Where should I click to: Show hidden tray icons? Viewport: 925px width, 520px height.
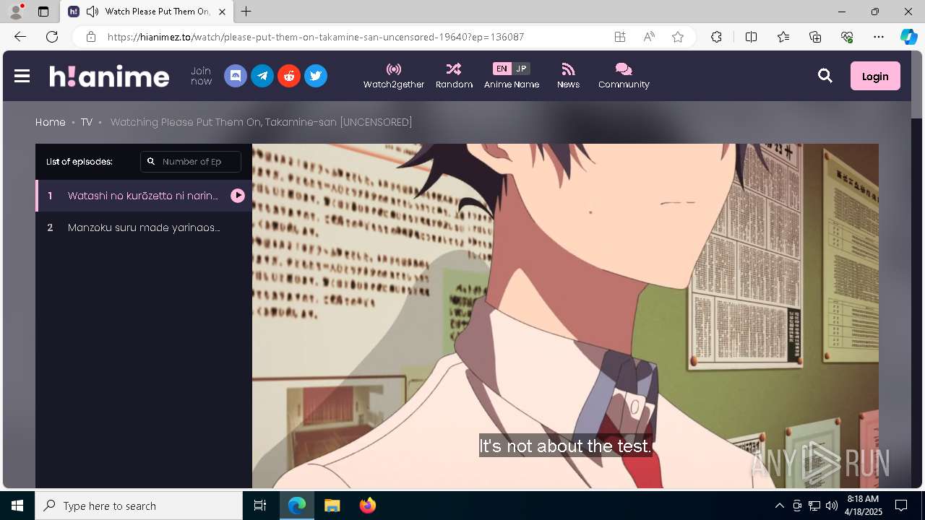(x=779, y=506)
